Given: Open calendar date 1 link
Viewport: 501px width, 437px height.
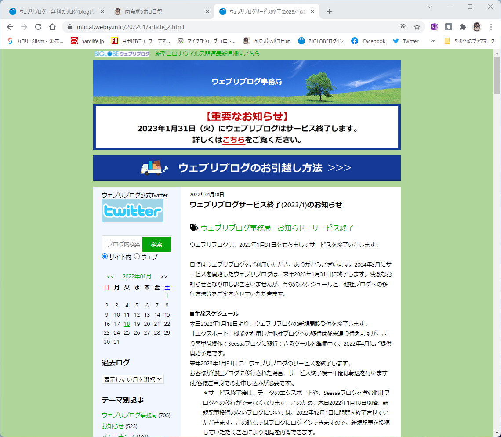Looking at the screenshot, I should tap(167, 296).
